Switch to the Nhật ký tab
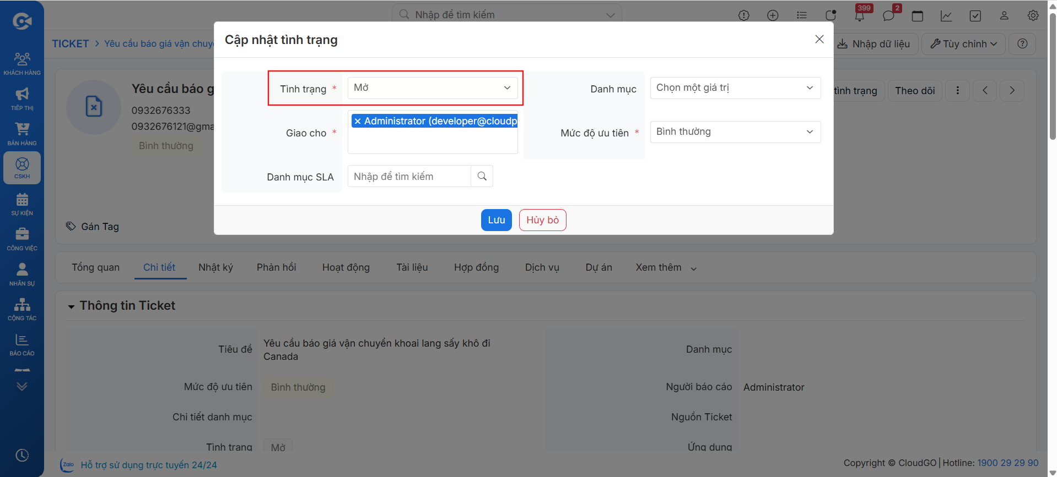The image size is (1057, 477). point(215,267)
